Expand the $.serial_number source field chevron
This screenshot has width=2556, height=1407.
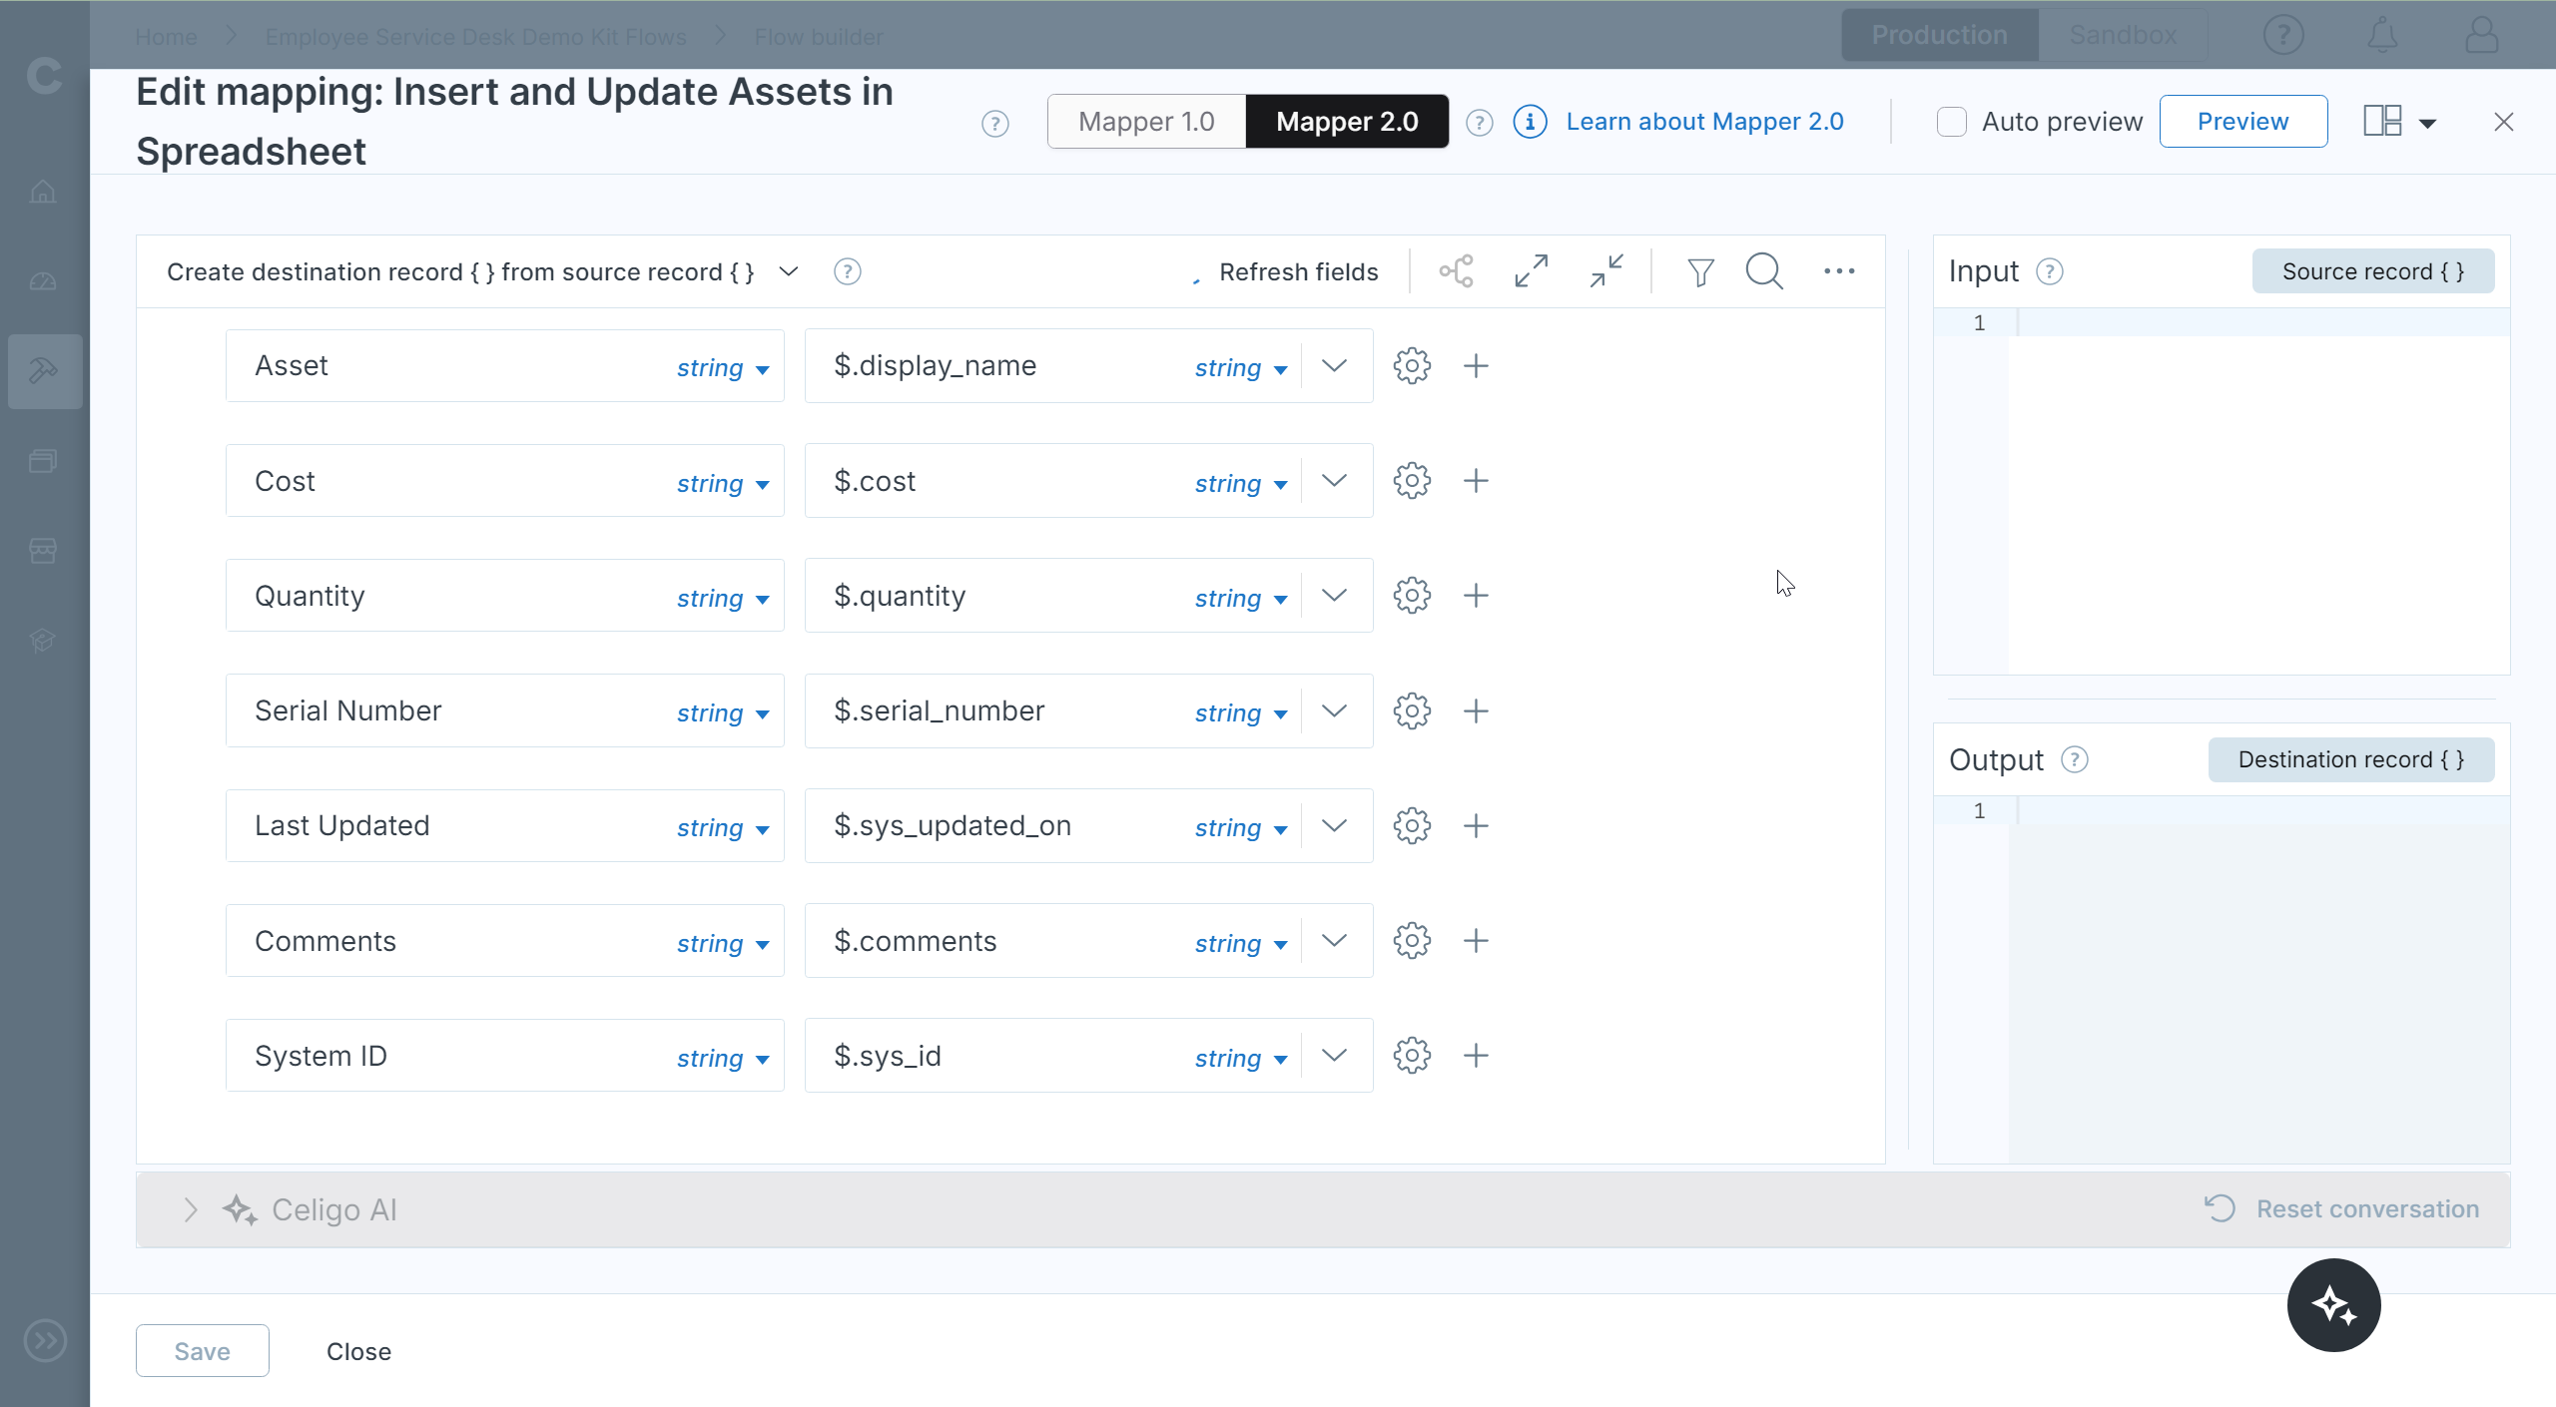pos(1334,710)
